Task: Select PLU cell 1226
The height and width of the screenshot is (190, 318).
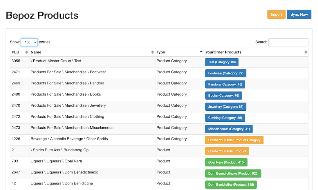Action: click(16, 139)
